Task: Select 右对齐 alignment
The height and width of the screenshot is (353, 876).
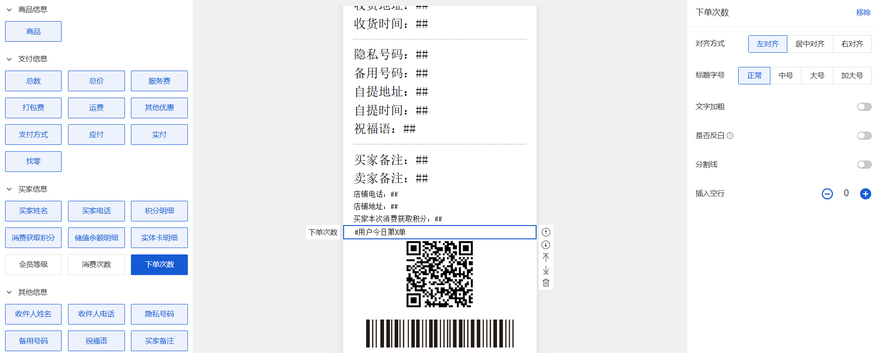Action: coord(852,44)
